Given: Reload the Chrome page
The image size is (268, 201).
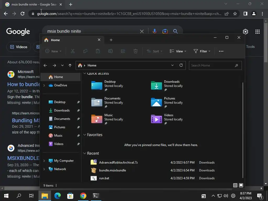Looking at the screenshot, I should (x=23, y=14).
